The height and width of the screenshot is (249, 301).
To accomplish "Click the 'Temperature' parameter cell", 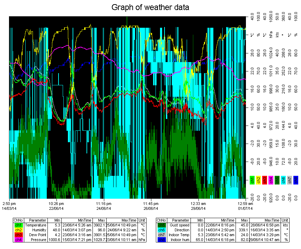I will point(35,225).
